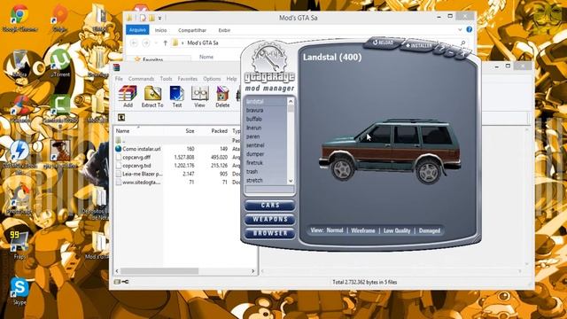Switch to the Início tab in Explorer
The height and width of the screenshot is (319, 567).
160,30
